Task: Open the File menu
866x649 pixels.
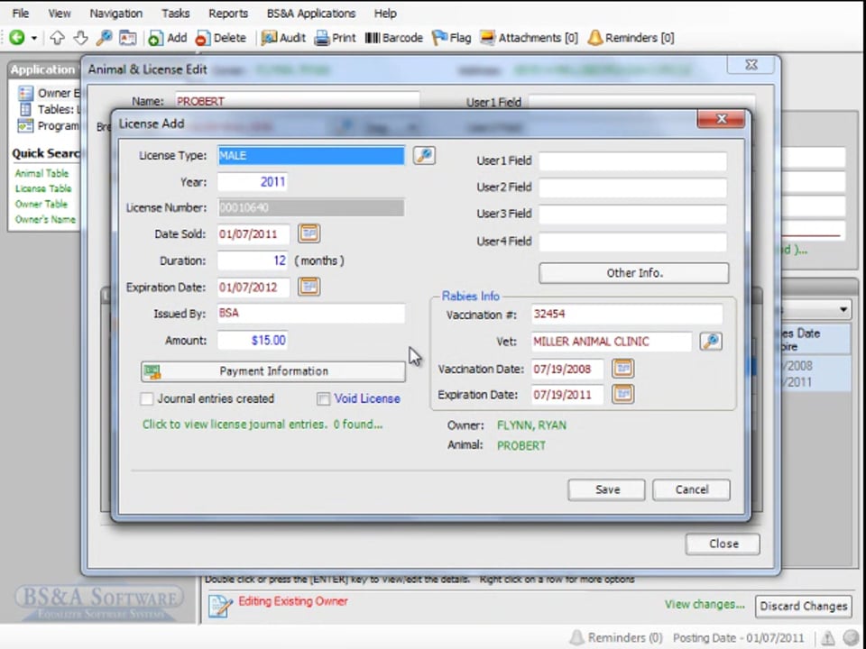Action: (x=21, y=14)
